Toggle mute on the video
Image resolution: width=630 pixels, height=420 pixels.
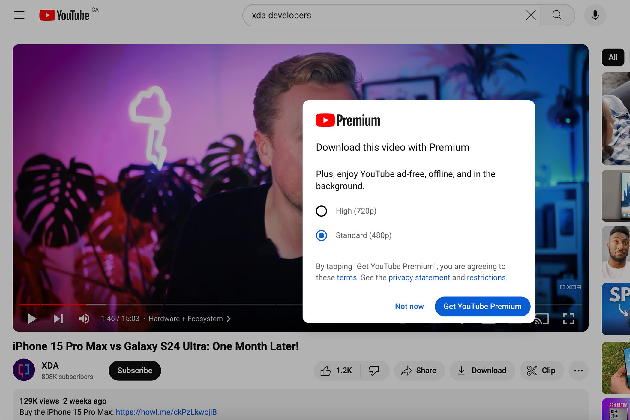coord(84,319)
